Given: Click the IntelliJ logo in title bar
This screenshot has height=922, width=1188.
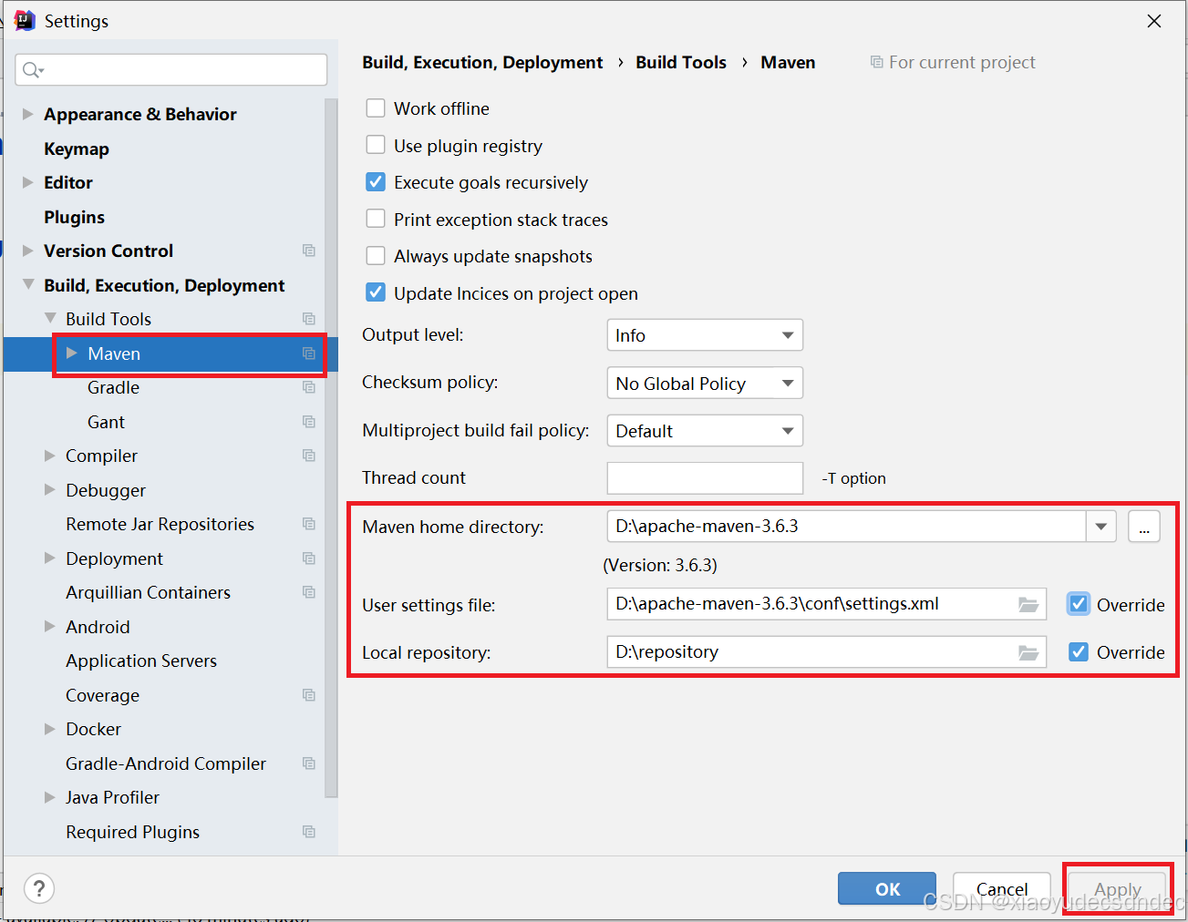Looking at the screenshot, I should [x=25, y=20].
